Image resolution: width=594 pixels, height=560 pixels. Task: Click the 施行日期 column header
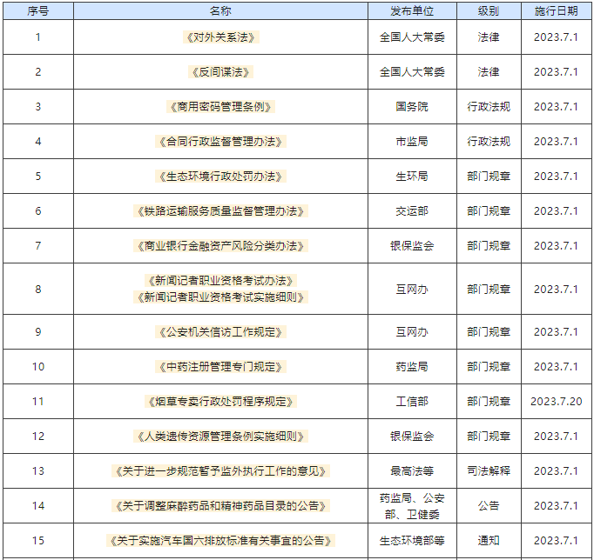tap(556, 10)
